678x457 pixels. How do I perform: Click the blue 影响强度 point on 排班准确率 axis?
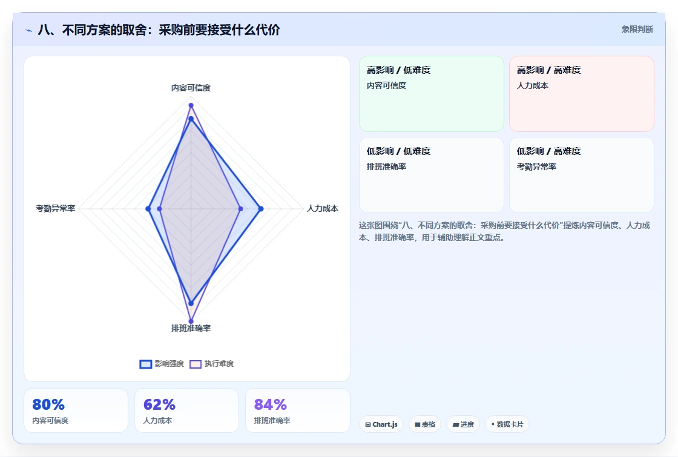(191, 303)
